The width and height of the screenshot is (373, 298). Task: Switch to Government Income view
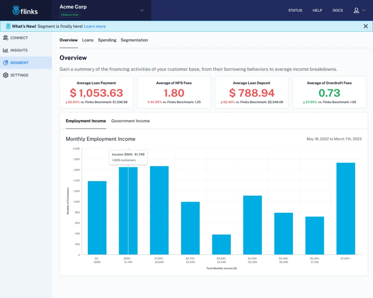[x=130, y=121]
